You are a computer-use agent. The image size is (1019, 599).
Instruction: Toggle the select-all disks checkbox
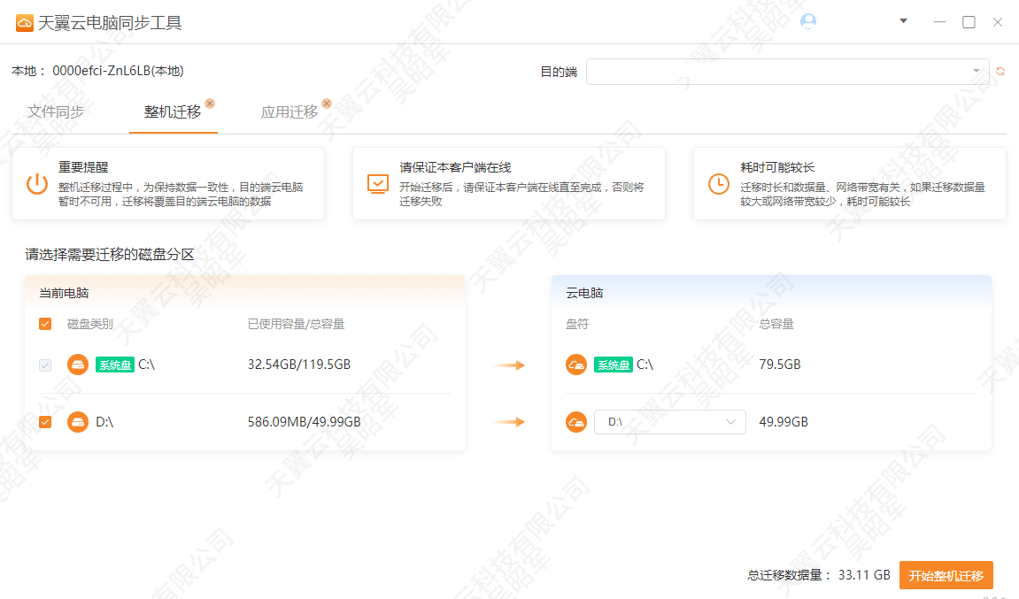45,324
